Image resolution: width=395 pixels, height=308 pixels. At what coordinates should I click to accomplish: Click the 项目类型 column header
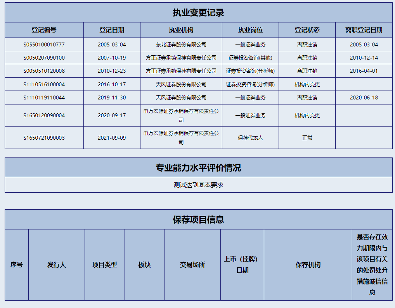tap(104, 265)
